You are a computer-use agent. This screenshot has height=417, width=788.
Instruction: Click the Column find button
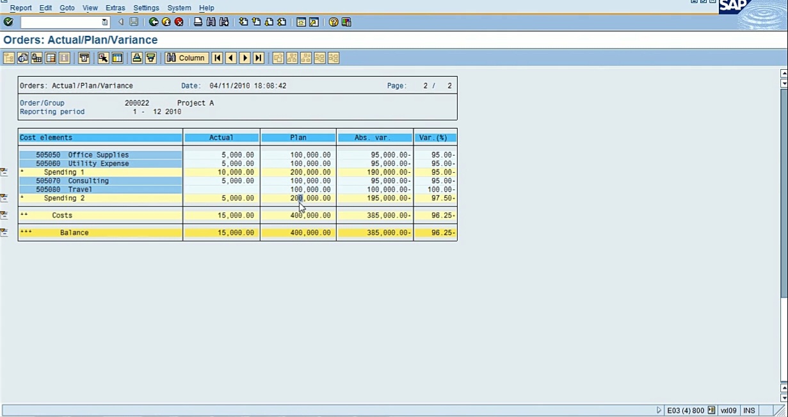186,58
